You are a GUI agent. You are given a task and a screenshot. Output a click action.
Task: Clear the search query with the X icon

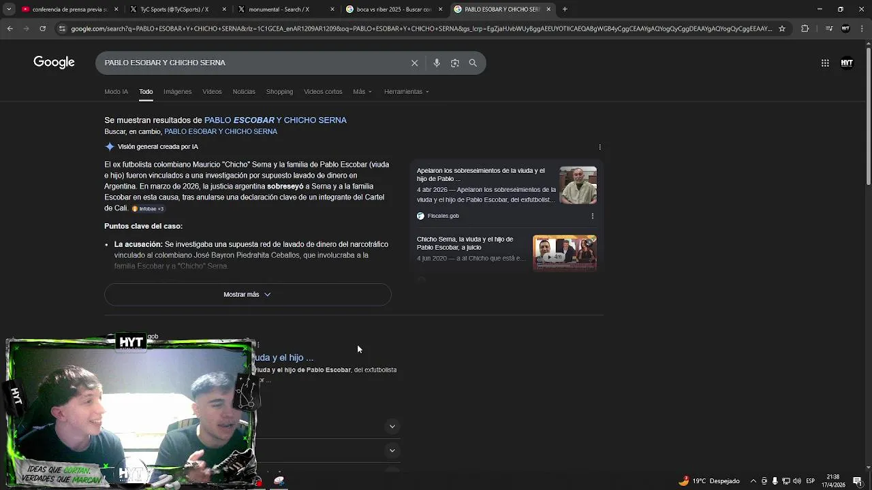click(x=414, y=63)
